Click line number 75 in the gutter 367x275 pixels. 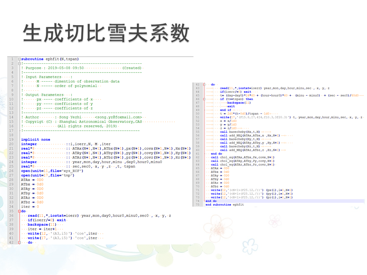click(197, 205)
